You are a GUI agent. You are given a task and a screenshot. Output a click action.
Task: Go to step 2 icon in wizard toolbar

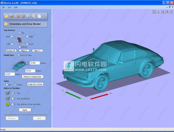click(12, 16)
